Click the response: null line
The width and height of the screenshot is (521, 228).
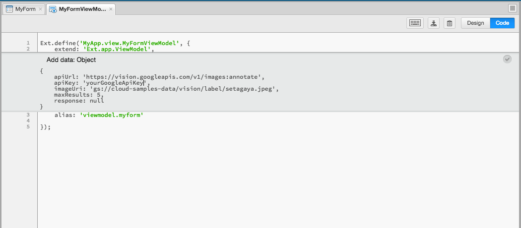79,101
